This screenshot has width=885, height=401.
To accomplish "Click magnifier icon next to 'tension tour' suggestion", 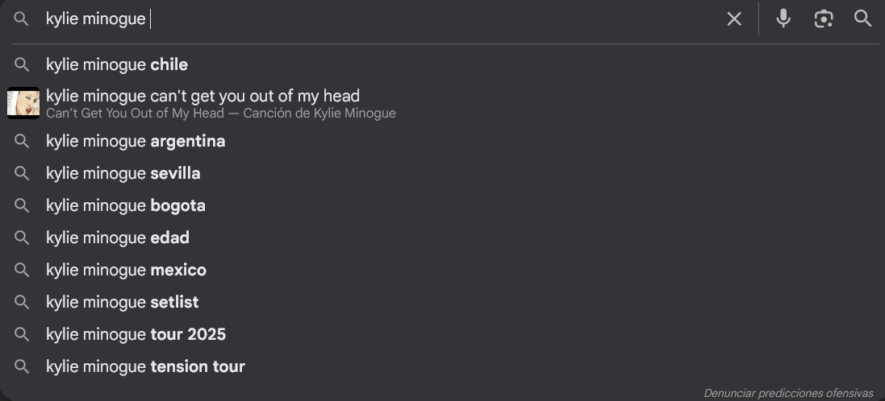I will 22,366.
